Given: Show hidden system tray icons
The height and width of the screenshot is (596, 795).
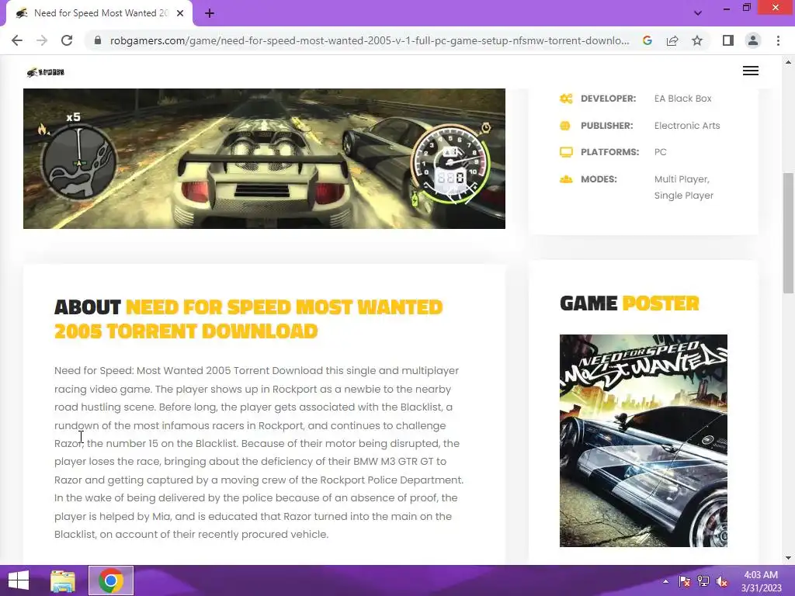Looking at the screenshot, I should coord(665,580).
